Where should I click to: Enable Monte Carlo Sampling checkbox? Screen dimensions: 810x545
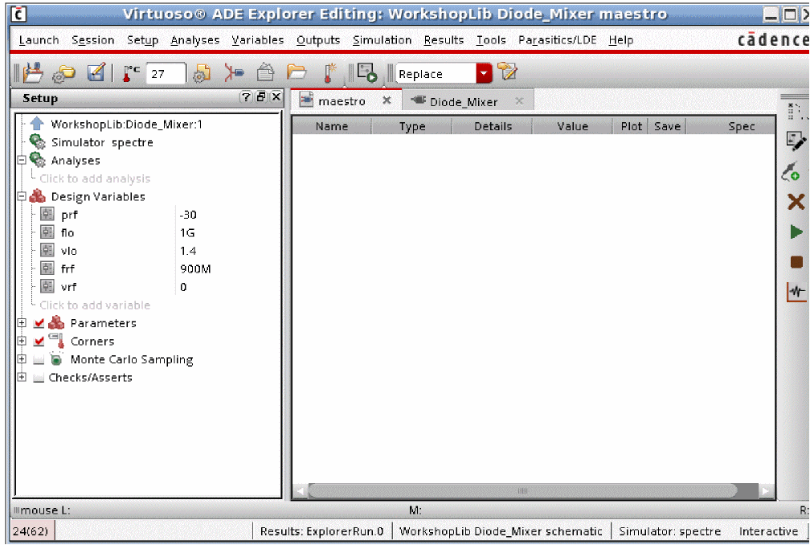(39, 360)
